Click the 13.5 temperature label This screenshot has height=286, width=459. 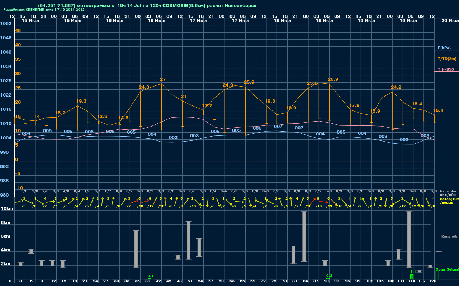[x=123, y=118]
